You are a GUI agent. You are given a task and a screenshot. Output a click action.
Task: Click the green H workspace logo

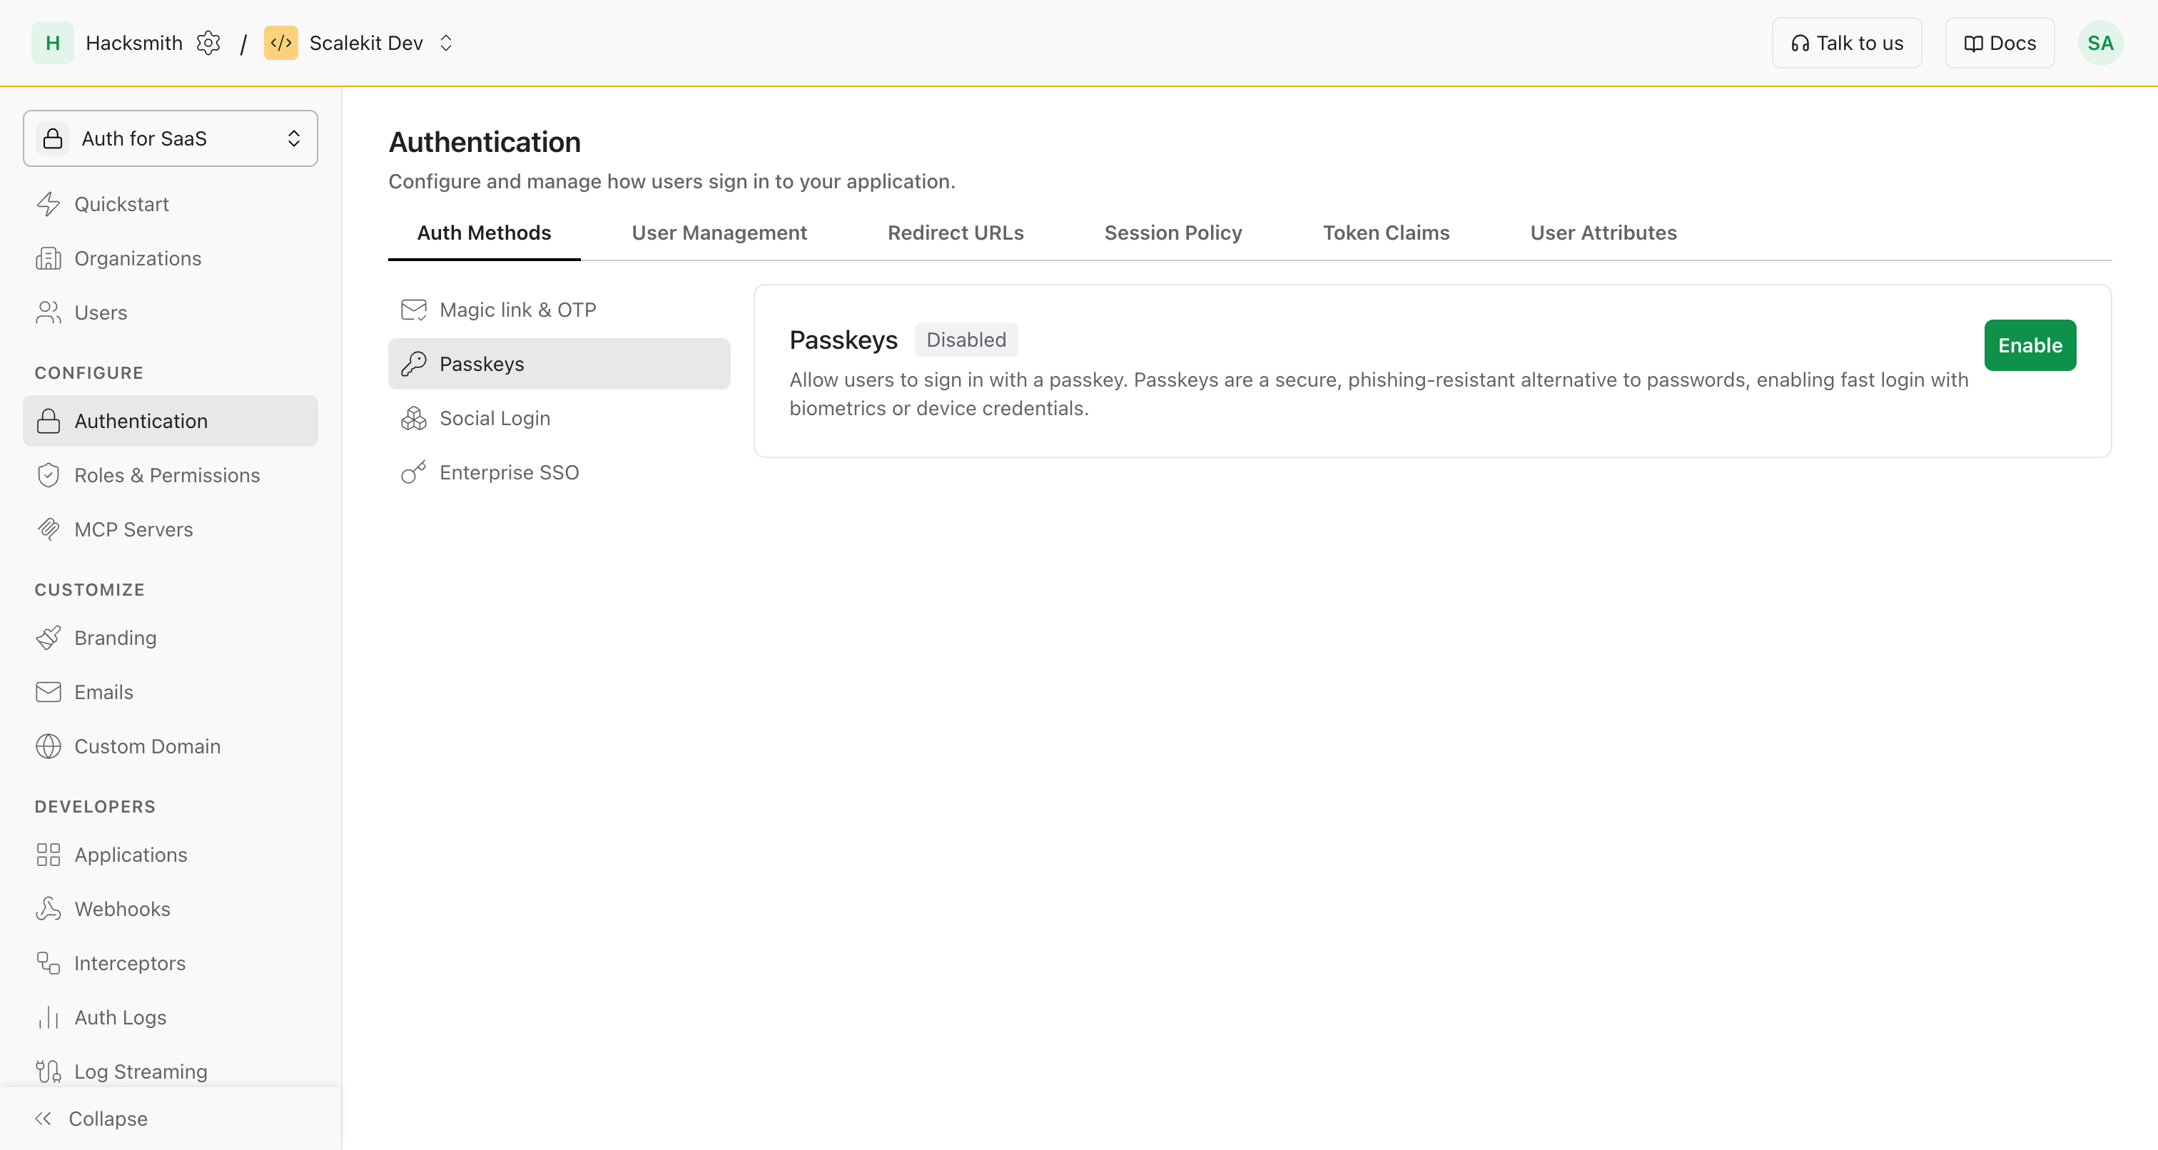click(52, 43)
